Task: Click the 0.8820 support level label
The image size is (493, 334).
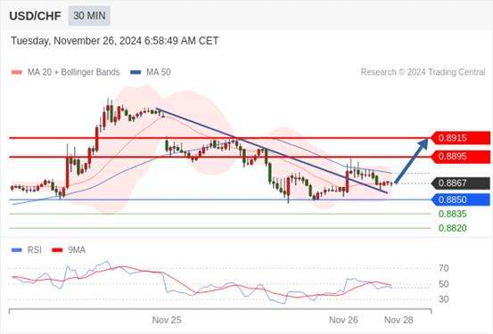Action: click(x=453, y=228)
